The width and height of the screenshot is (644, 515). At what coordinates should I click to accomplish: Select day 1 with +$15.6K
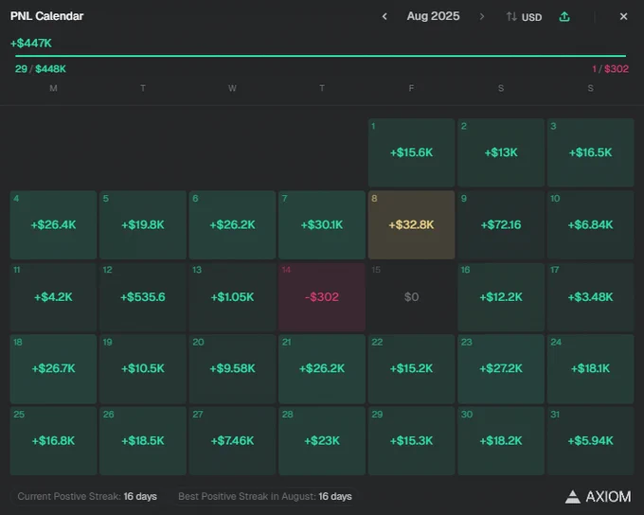pyautogui.click(x=411, y=152)
